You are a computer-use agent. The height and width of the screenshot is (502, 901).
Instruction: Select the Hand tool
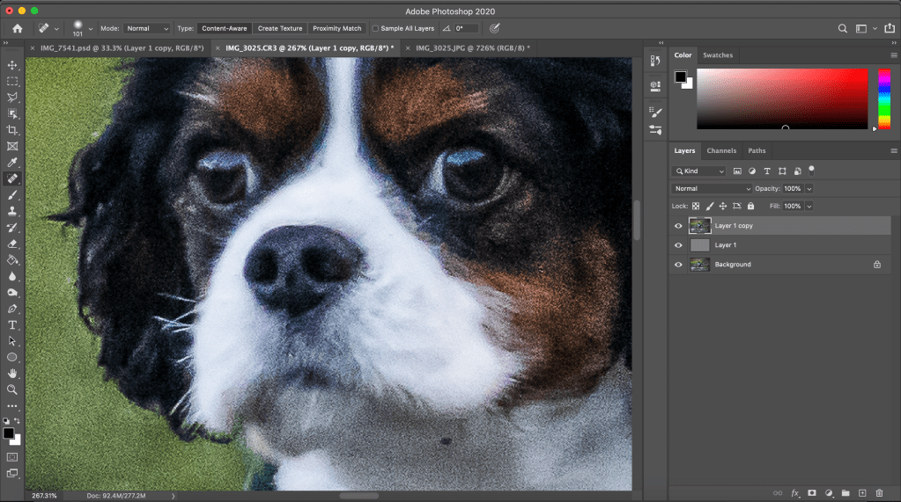point(12,374)
